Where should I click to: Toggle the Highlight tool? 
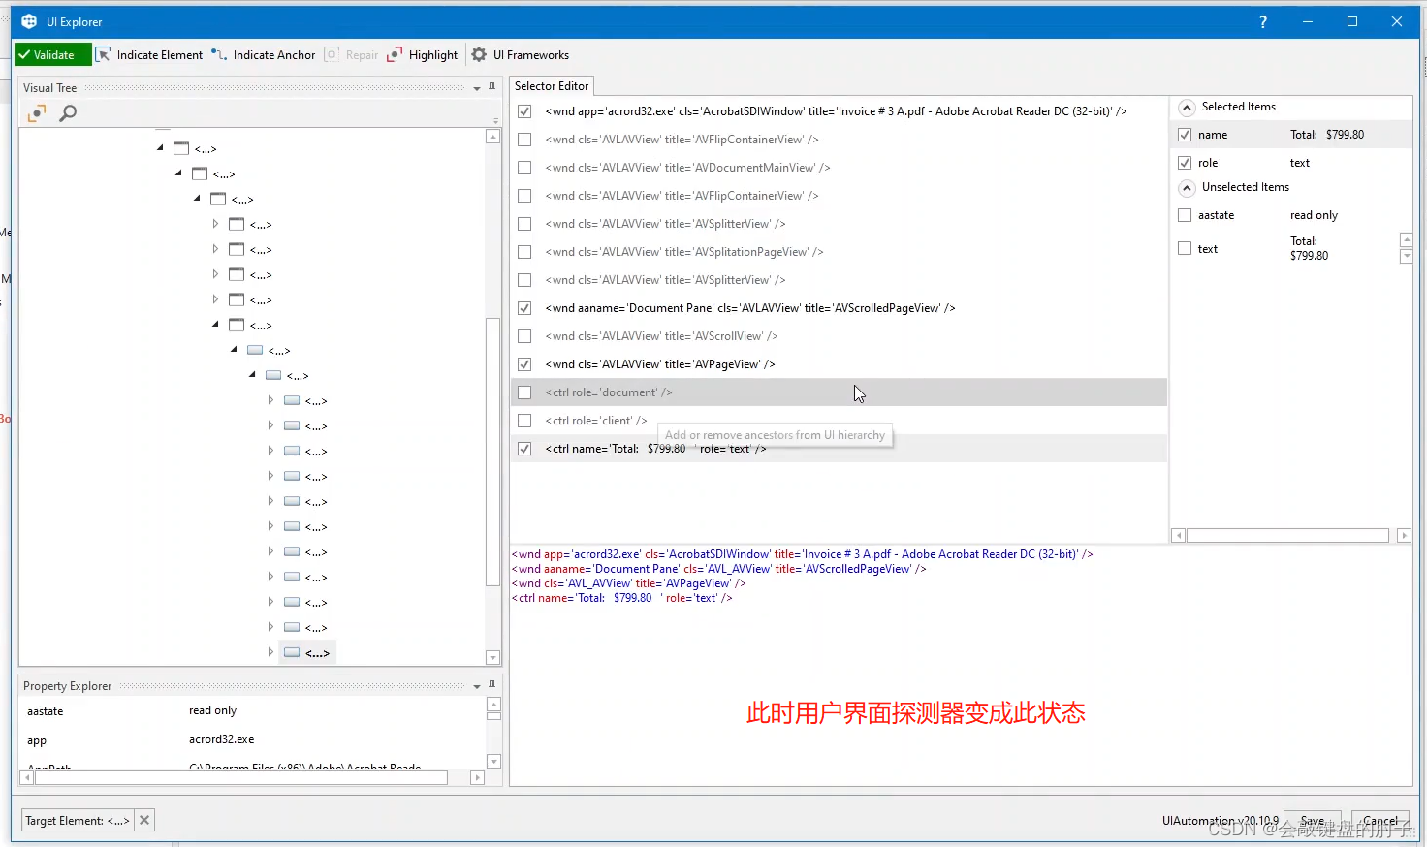click(422, 55)
